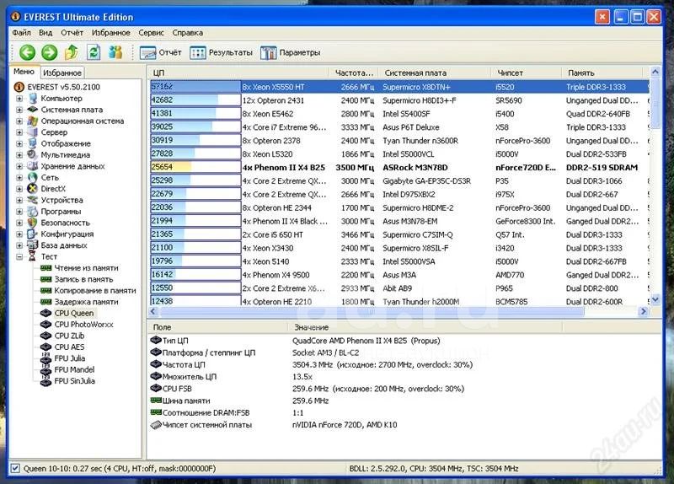Toggle the status bar Queen checkbox
674x484 pixels.
click(x=15, y=469)
